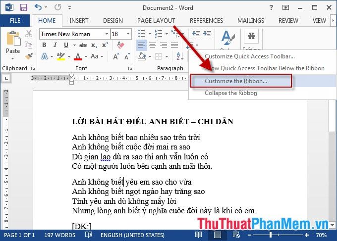Click the Editing binoculars icon
The height and width of the screenshot is (241, 337).
pyautogui.click(x=251, y=36)
